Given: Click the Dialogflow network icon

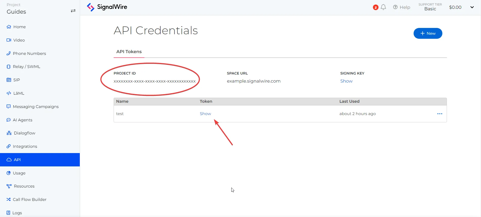Looking at the screenshot, I should coord(9,133).
